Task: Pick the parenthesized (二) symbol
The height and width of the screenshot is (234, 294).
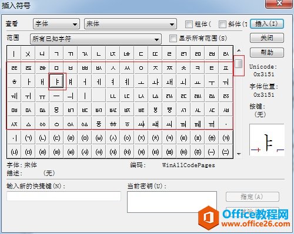Action: 226,152
